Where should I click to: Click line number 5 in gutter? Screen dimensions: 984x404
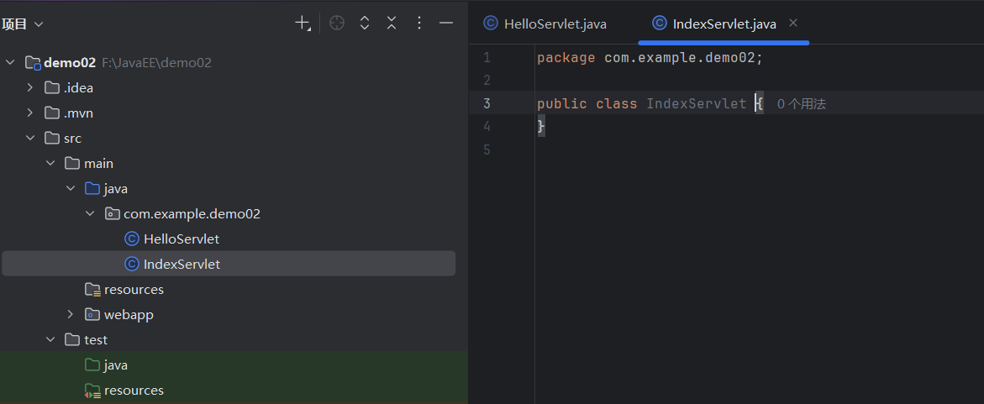[x=487, y=150]
